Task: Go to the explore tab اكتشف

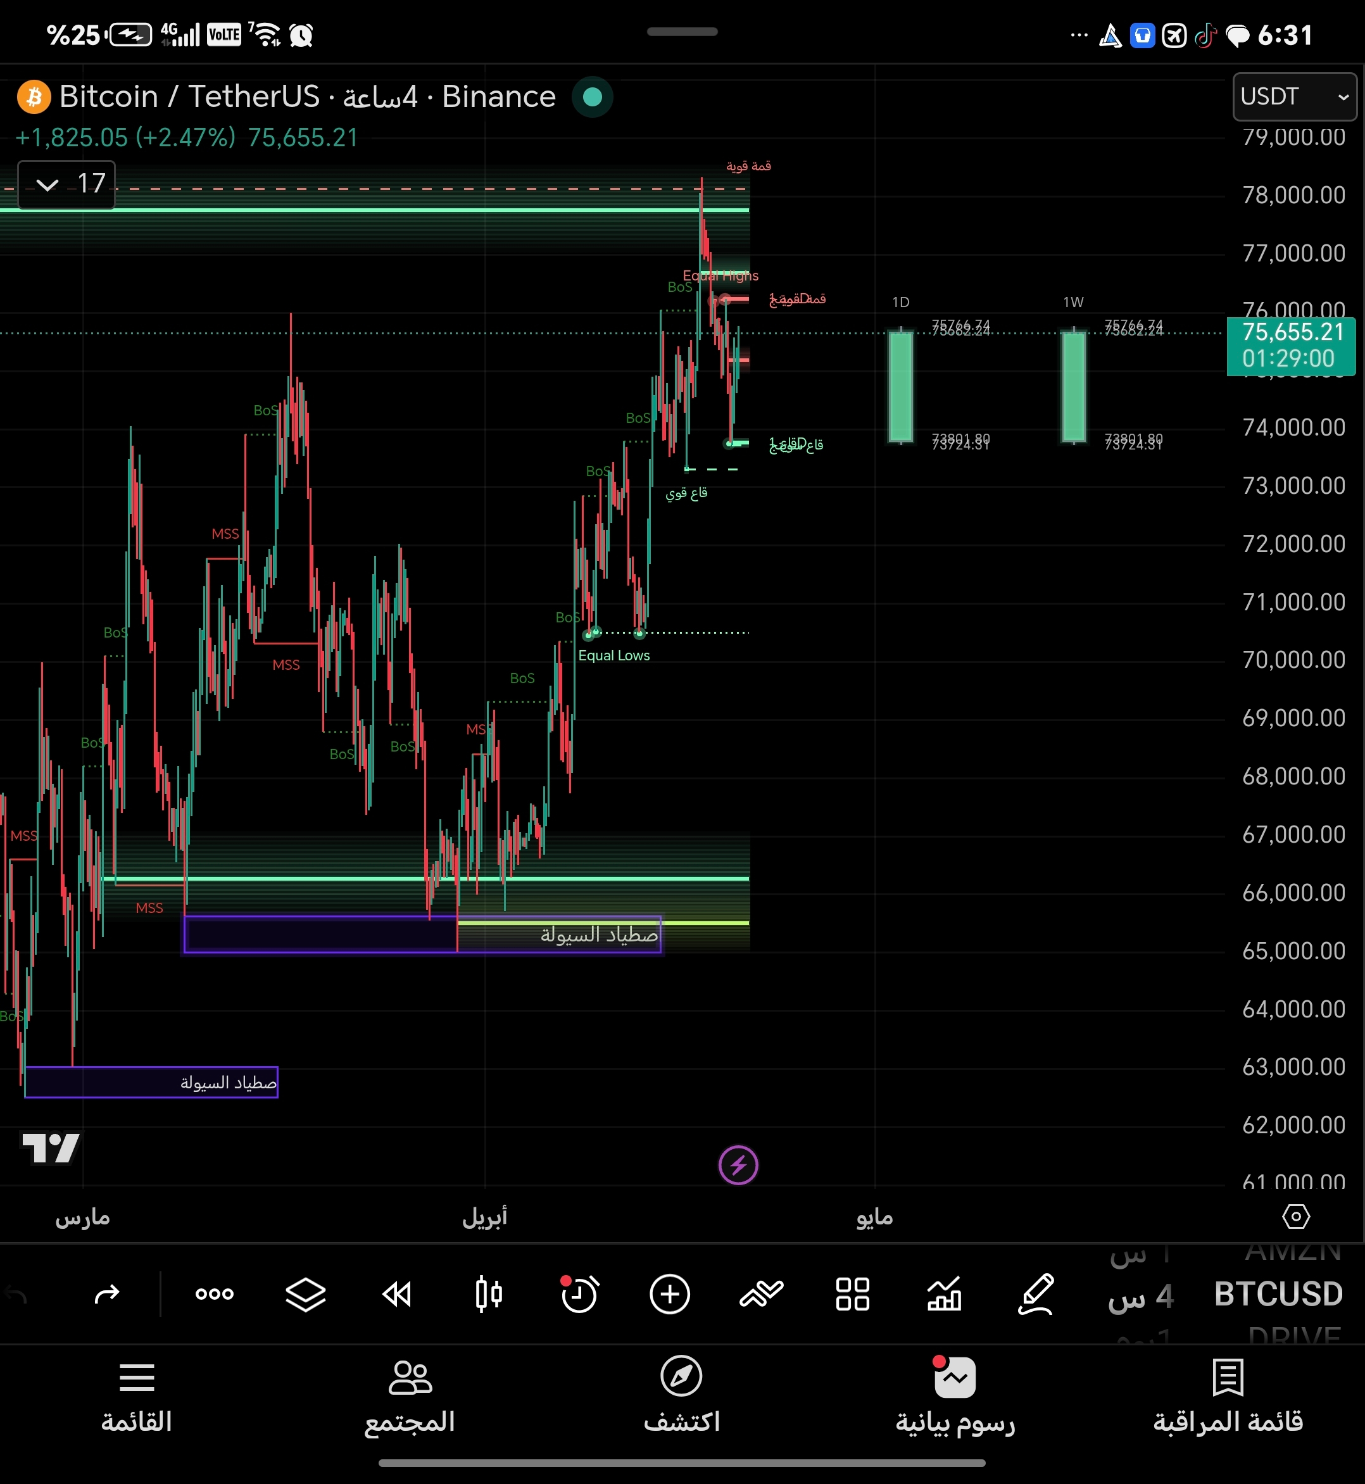Action: [681, 1395]
